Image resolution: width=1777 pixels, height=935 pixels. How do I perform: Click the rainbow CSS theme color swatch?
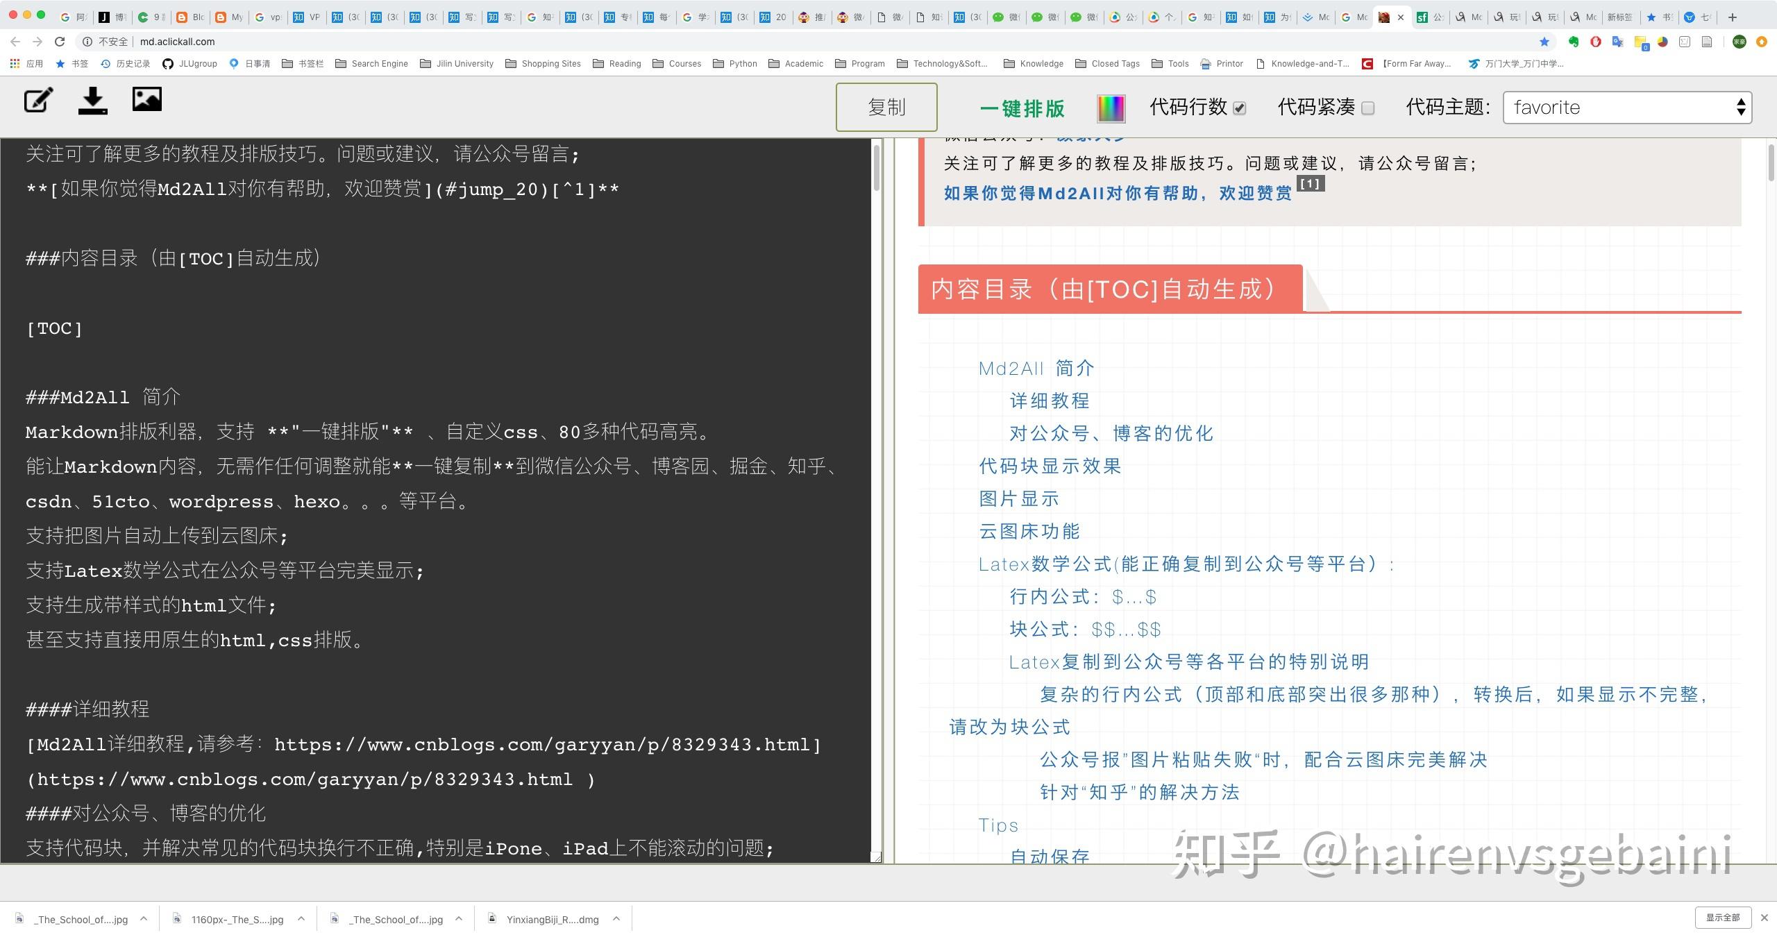1111,108
